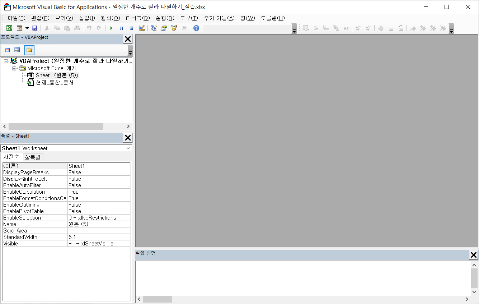Image resolution: width=479 pixels, height=304 pixels.
Task: Click the Visible property value xlSheetVisible
Action: tap(99, 244)
